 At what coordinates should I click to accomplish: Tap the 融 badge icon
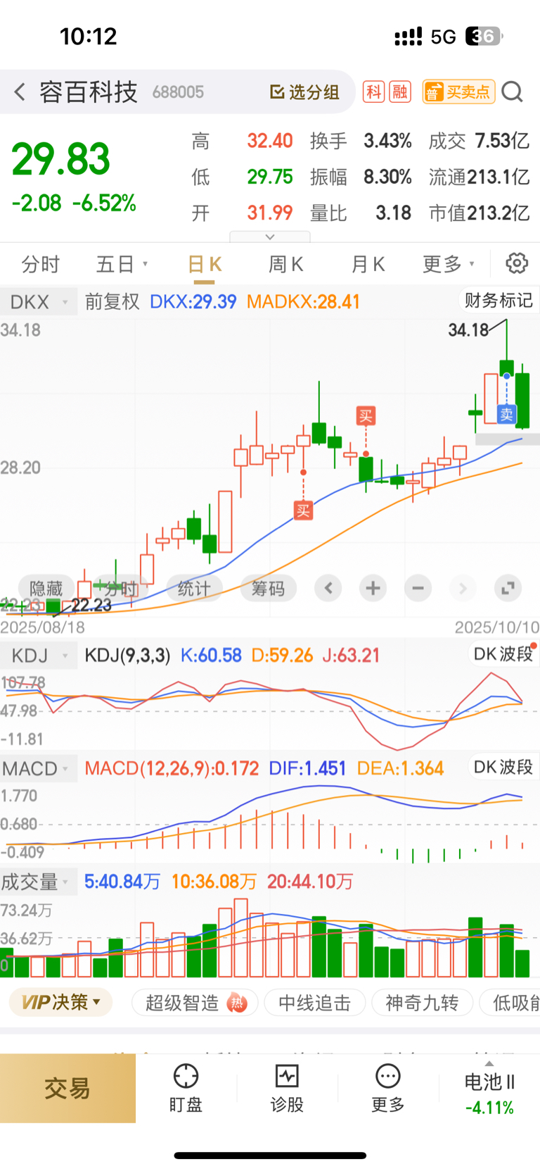tap(400, 92)
